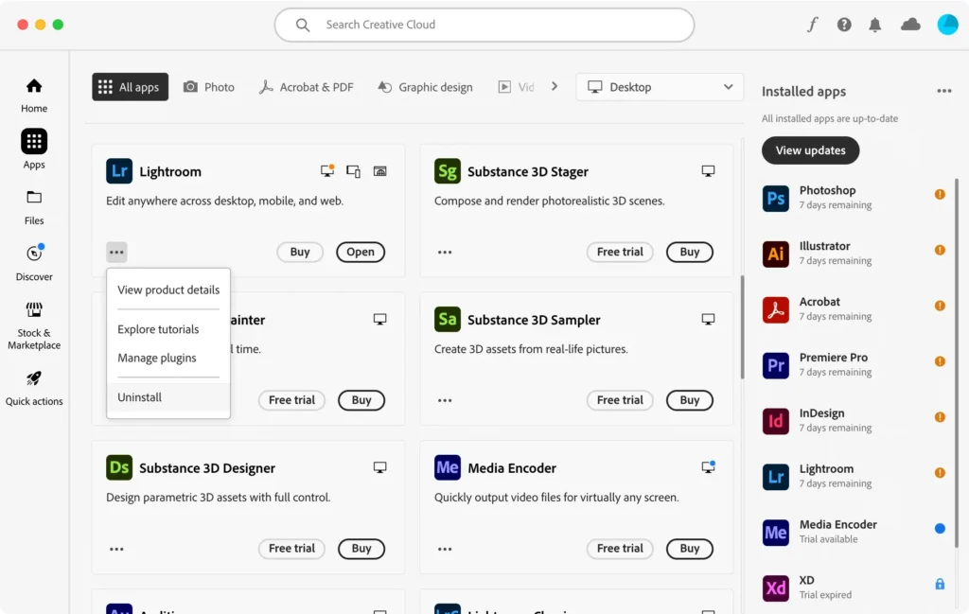
Task: Click the XD lock icon
Action: point(940,584)
